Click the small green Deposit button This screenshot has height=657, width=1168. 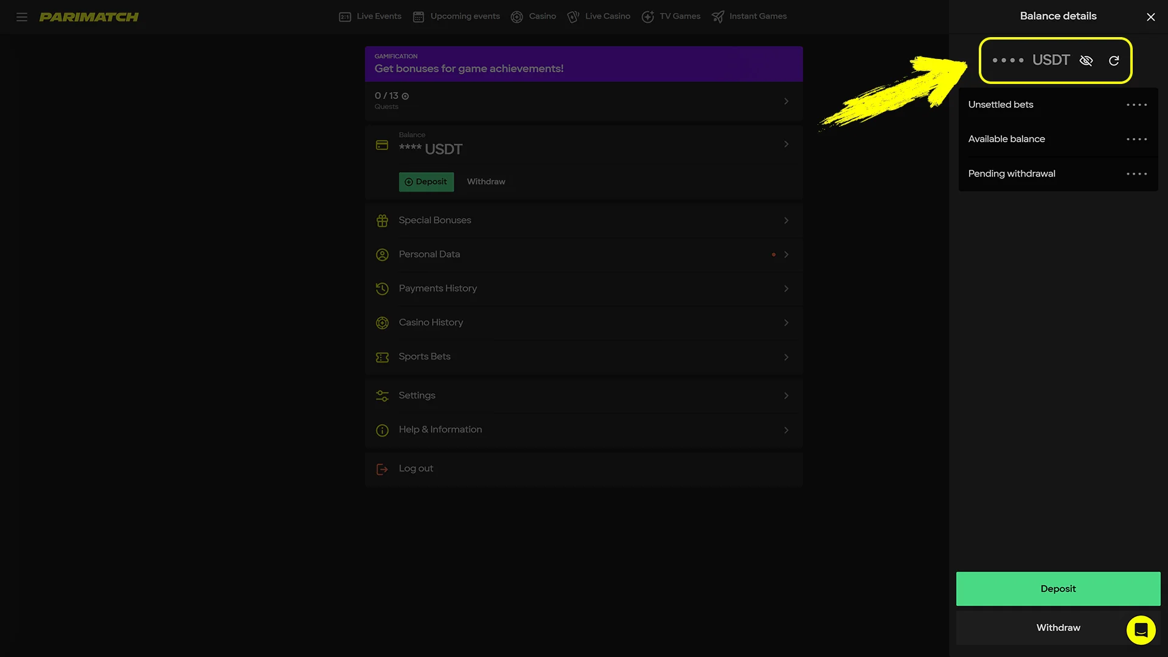[x=426, y=182]
